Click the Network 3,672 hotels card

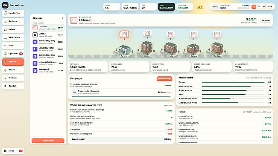tap(88, 67)
